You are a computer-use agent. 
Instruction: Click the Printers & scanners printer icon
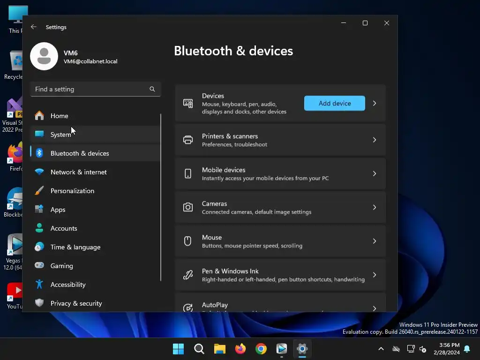pyautogui.click(x=188, y=140)
